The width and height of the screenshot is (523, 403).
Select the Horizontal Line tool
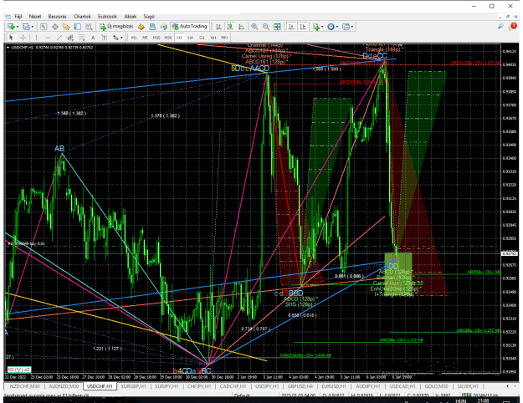click(x=48, y=38)
